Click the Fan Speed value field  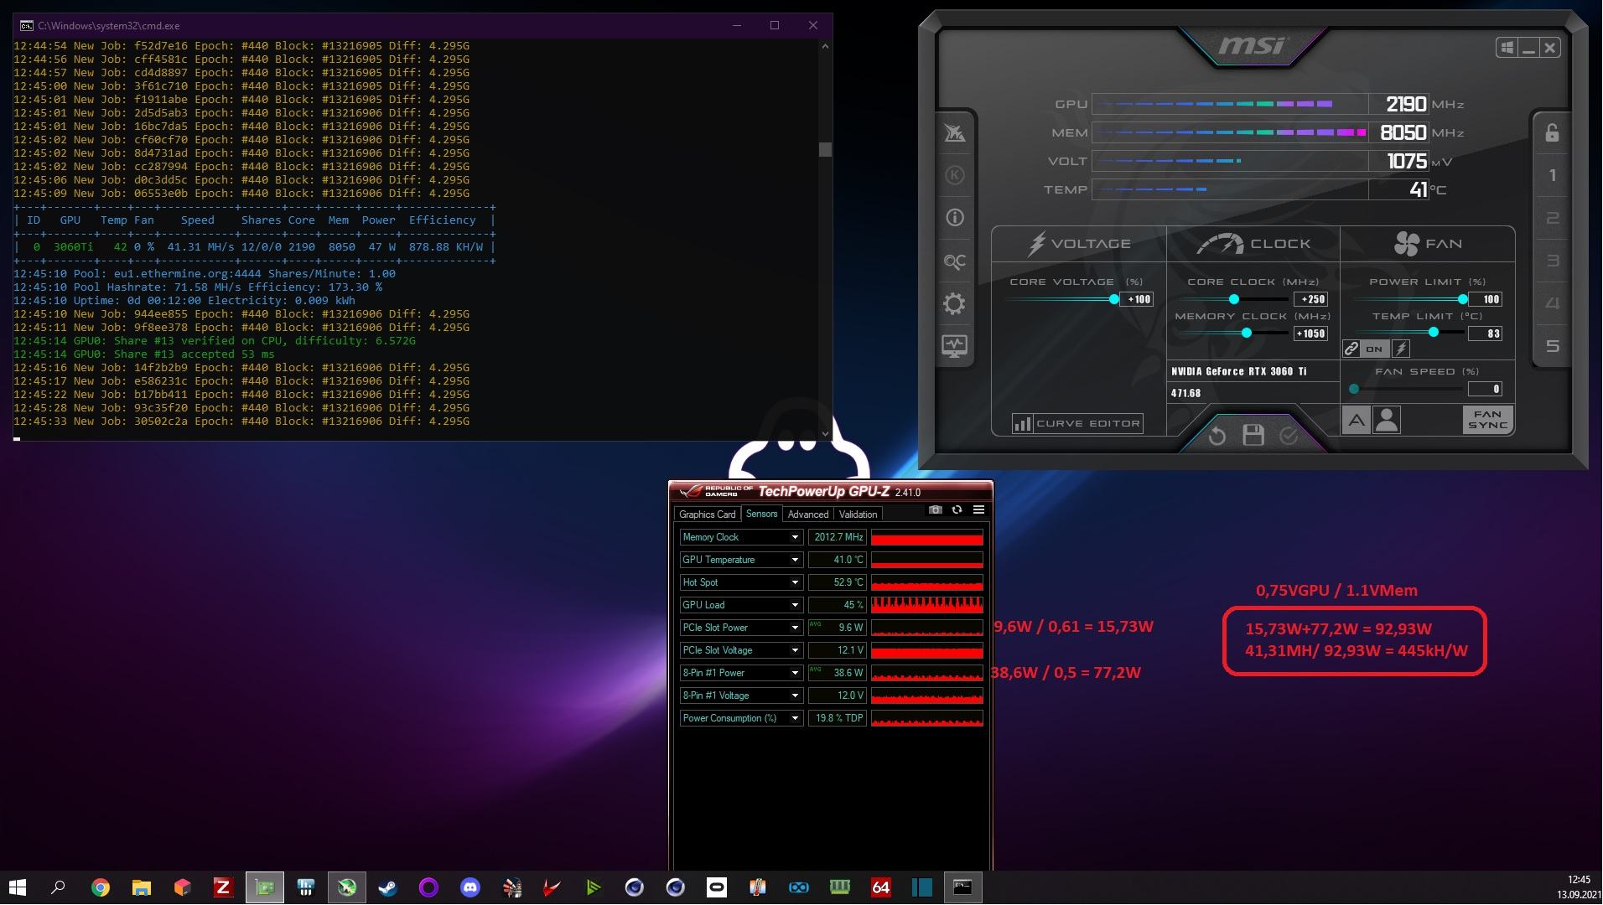[1486, 389]
